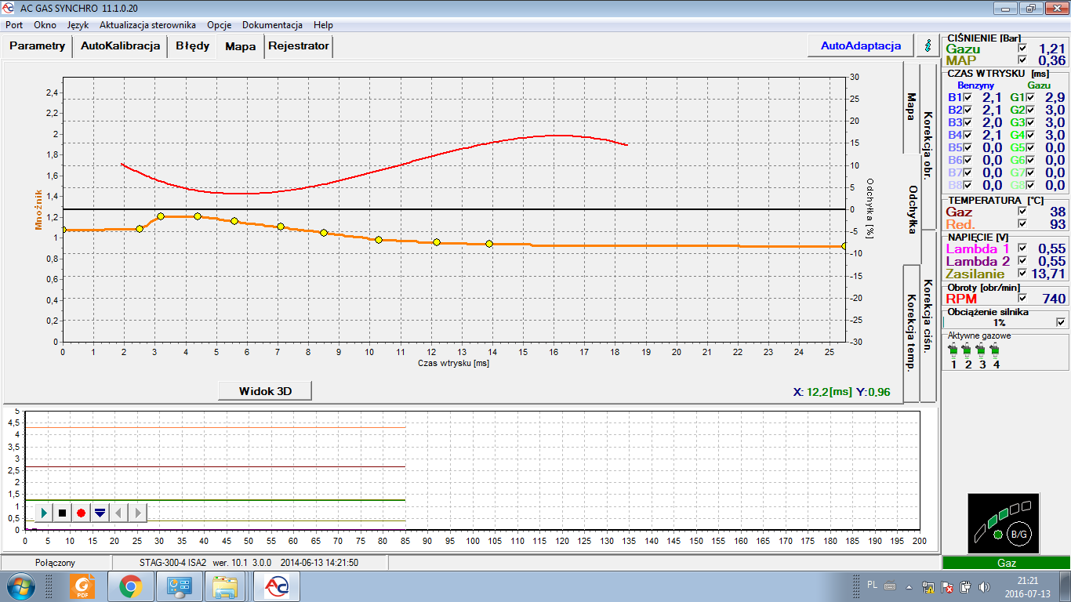Image resolution: width=1071 pixels, height=602 pixels.
Task: Open the Okno menu
Action: tap(45, 25)
